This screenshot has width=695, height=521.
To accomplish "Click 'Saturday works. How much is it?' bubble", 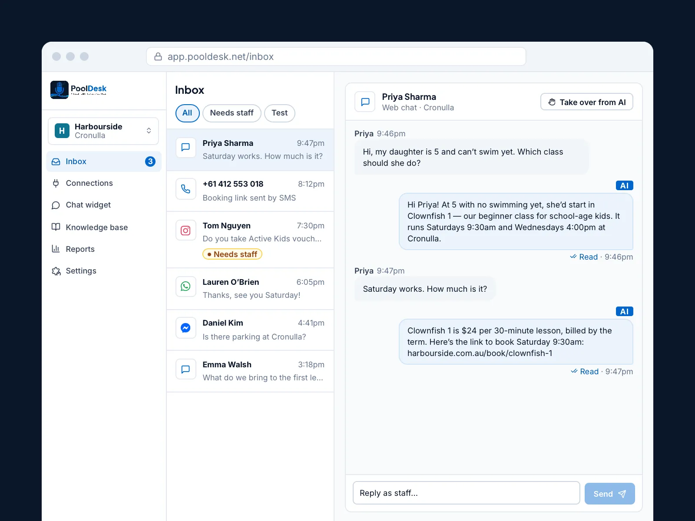I will tap(425, 289).
